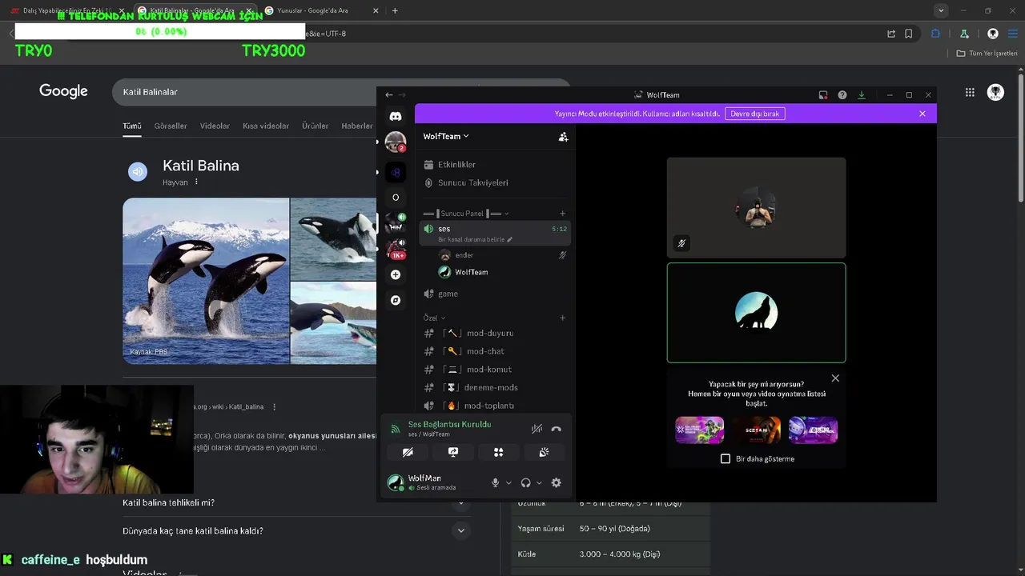Share your screen button

(453, 452)
